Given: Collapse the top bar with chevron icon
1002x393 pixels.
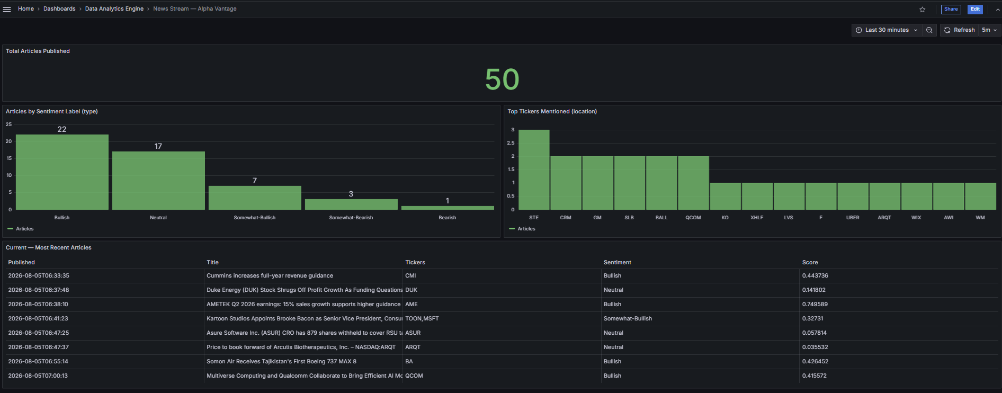Looking at the screenshot, I should pyautogui.click(x=998, y=9).
